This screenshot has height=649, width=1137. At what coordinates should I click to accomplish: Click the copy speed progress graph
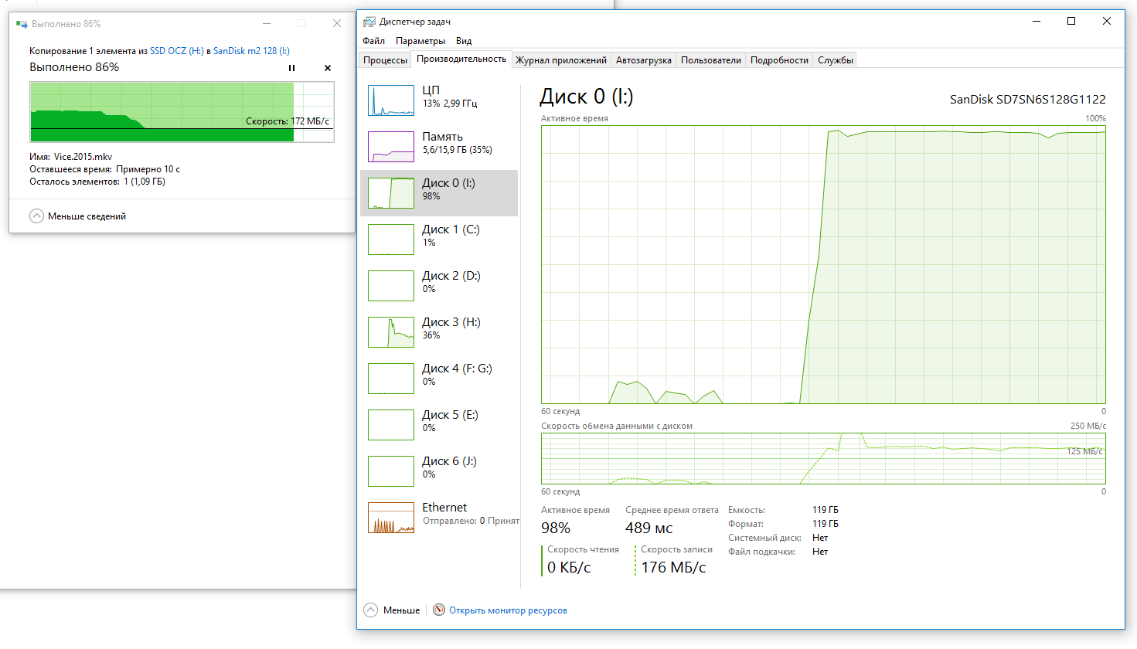[x=182, y=112]
